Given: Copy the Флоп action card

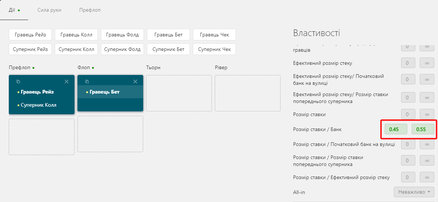Looking at the screenshot, I should [87, 82].
